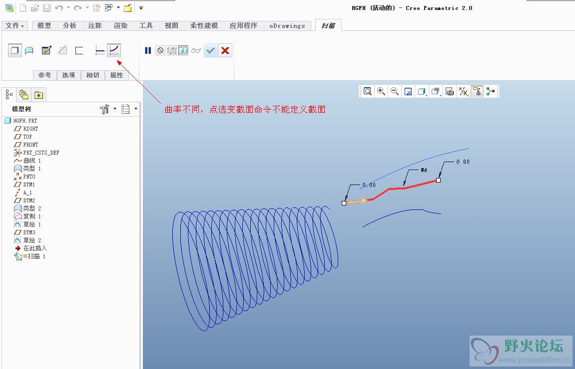The image size is (575, 369).
Task: Open the 属性 panel tab
Action: [116, 75]
